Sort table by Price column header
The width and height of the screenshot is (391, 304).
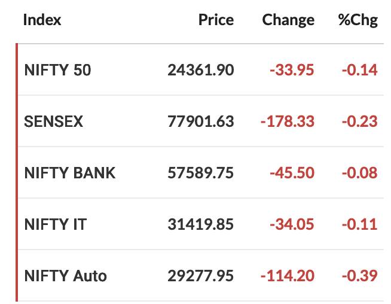point(216,20)
